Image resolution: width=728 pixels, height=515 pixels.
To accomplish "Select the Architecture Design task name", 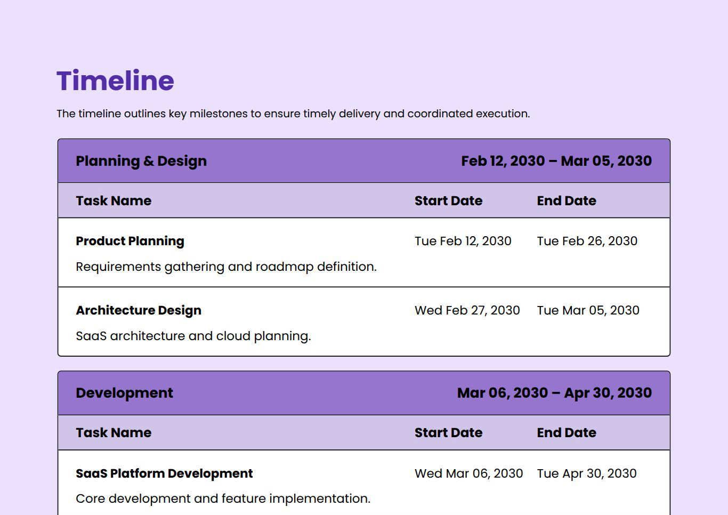I will coord(139,310).
